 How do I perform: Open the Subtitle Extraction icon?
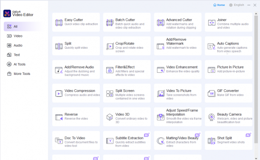pyautogui.click(x=110, y=141)
